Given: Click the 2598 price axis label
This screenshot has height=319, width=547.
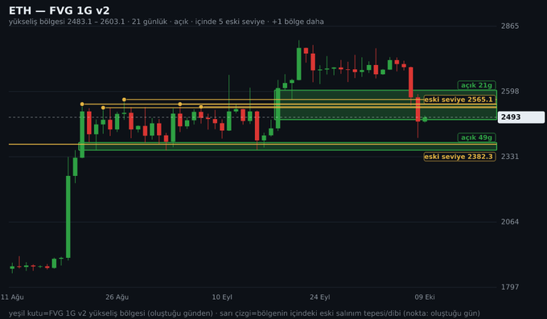Looking at the screenshot, I should (x=510, y=92).
